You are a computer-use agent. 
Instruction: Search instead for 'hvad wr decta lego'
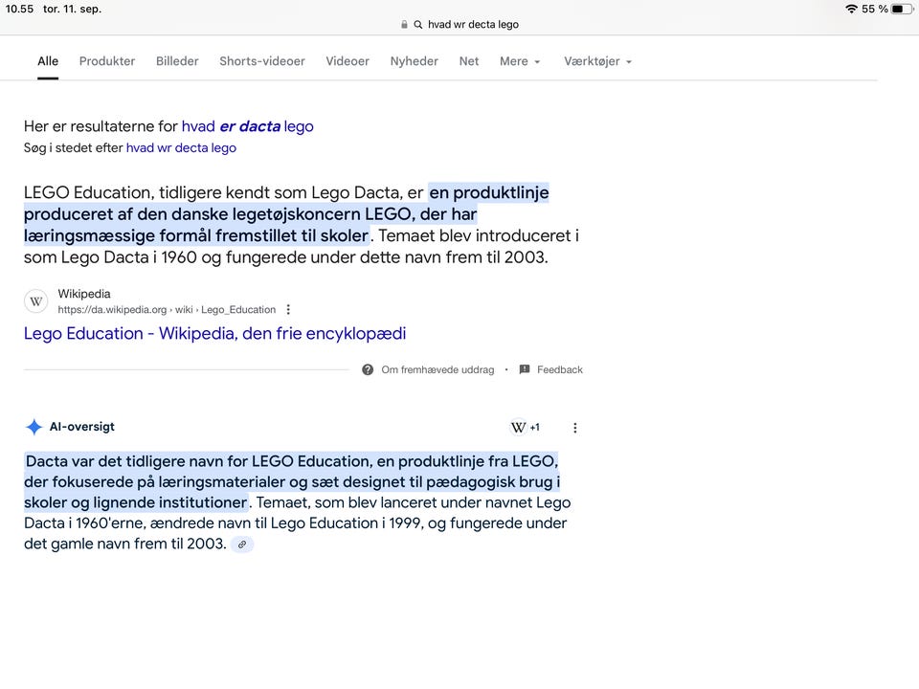click(x=181, y=148)
